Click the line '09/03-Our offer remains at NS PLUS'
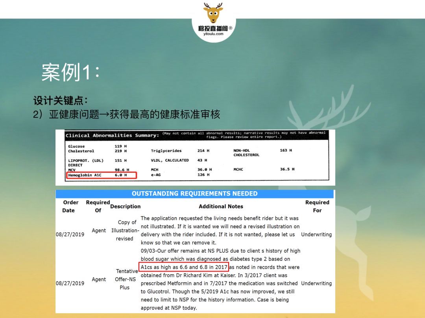The height and width of the screenshot is (318, 425). (x=220, y=251)
